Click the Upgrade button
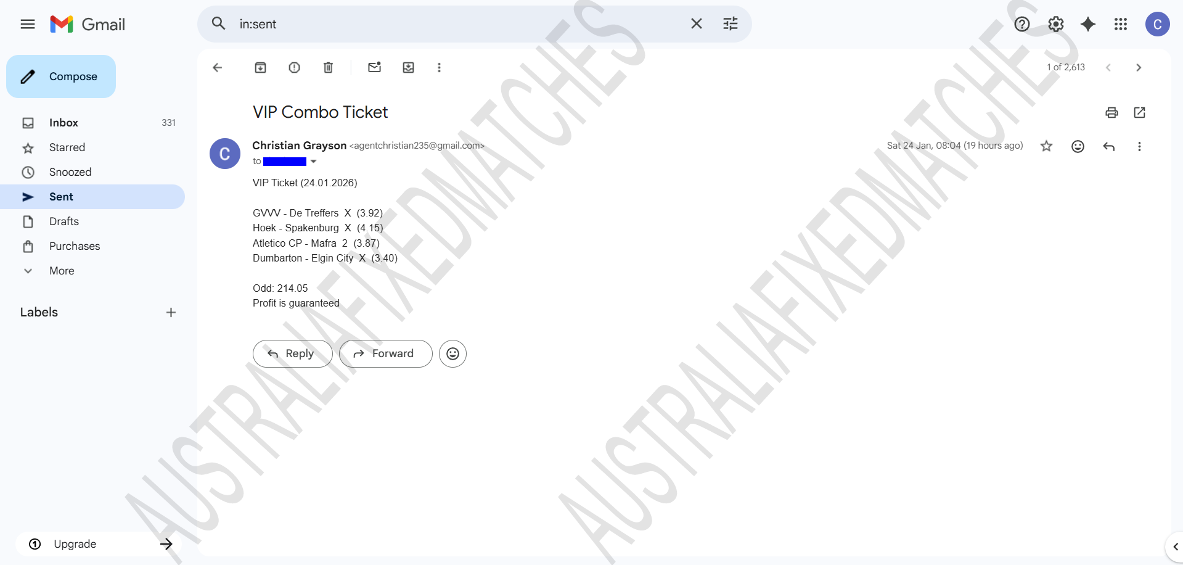This screenshot has width=1183, height=565. click(99, 544)
